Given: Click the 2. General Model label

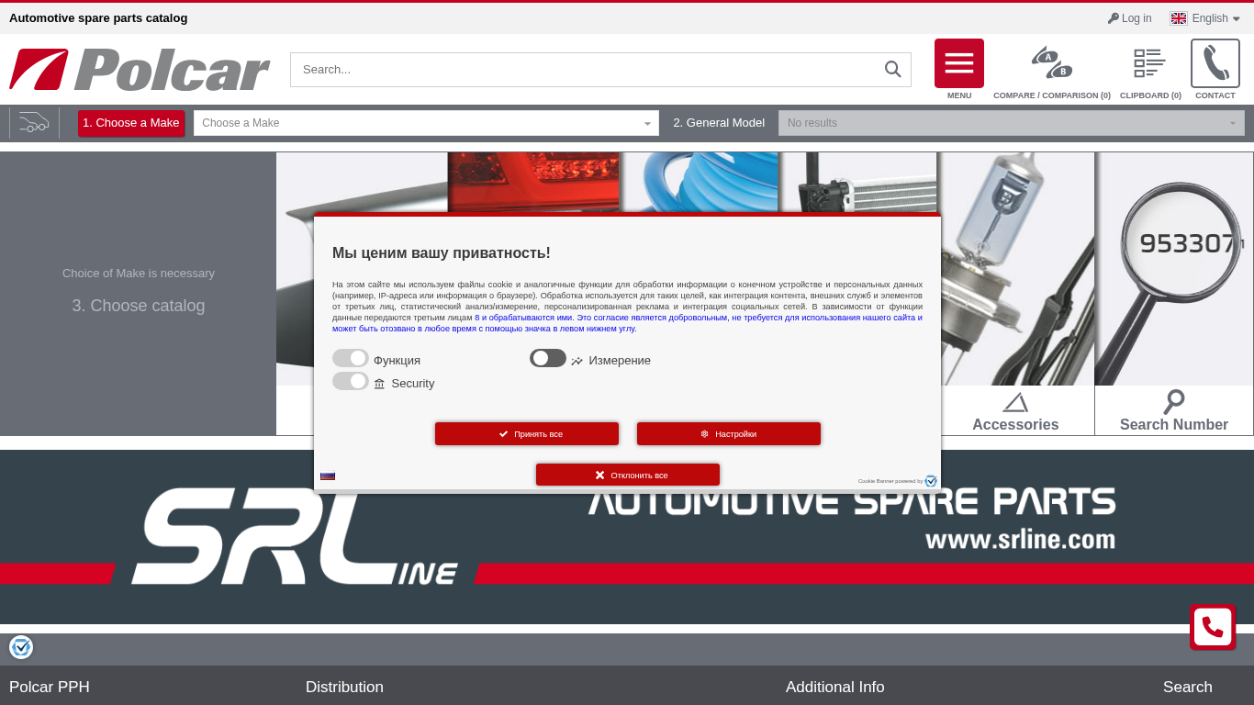Looking at the screenshot, I should [x=719, y=123].
